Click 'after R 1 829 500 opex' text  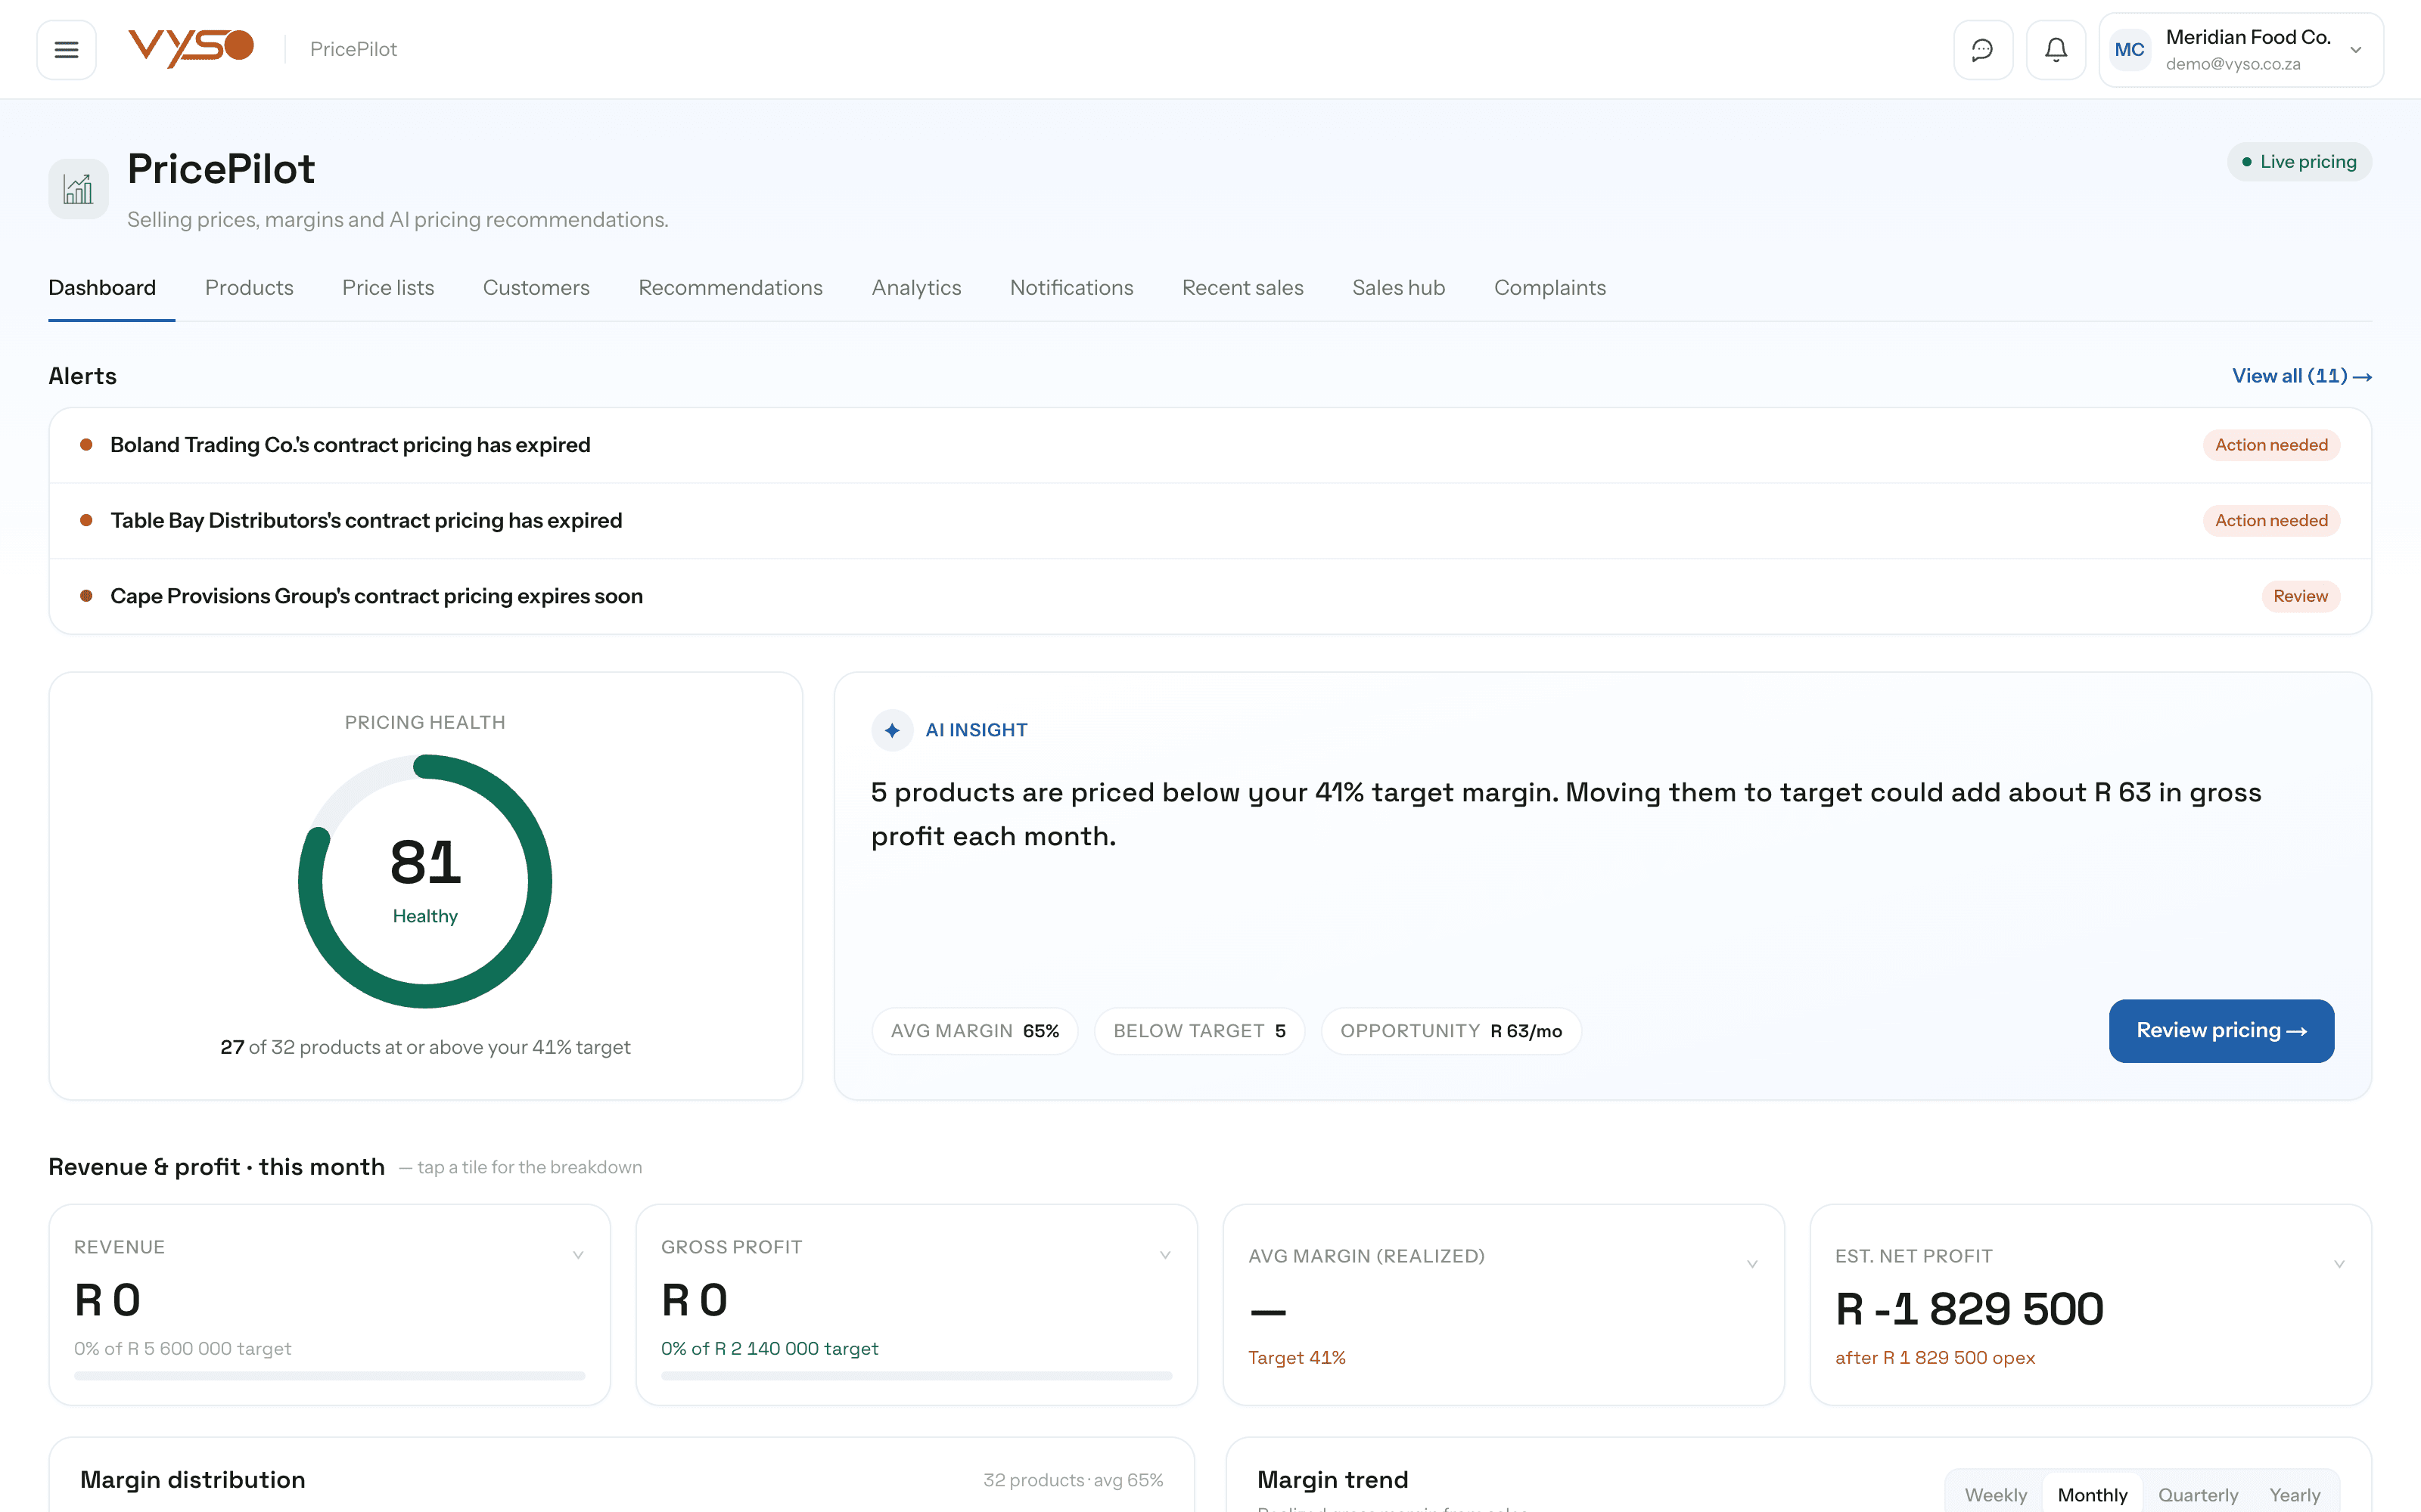point(1935,1357)
